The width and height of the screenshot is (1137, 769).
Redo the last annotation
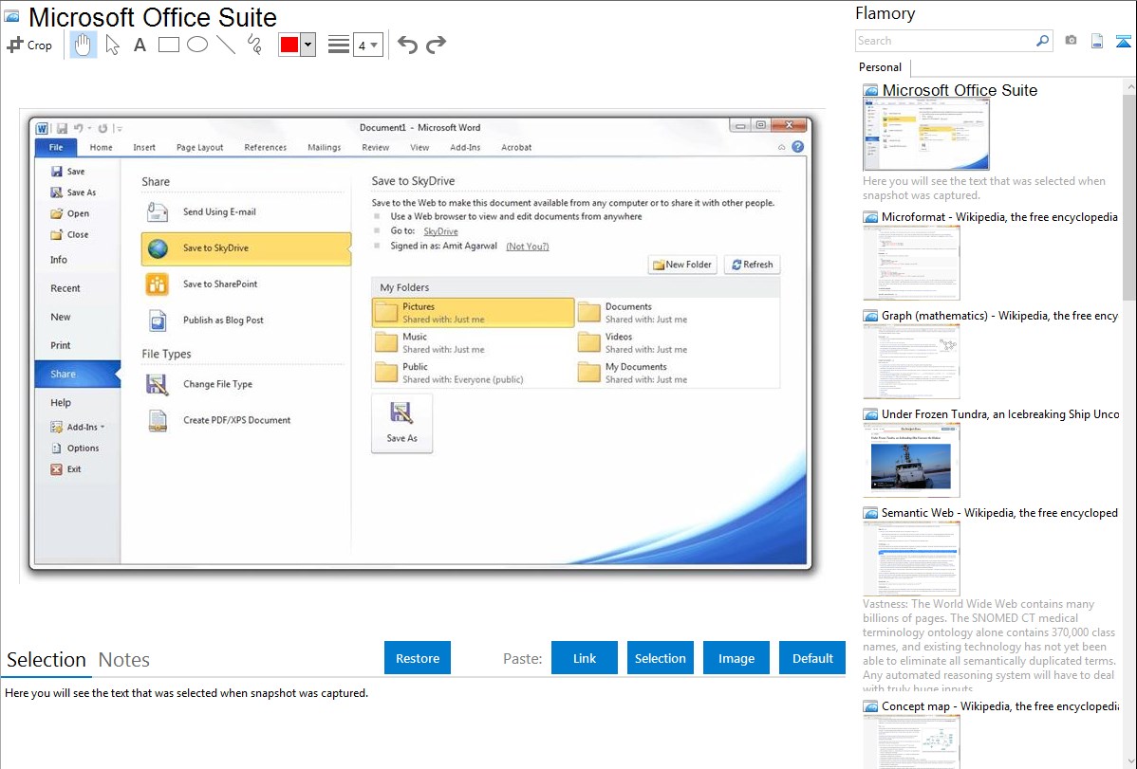[436, 45]
